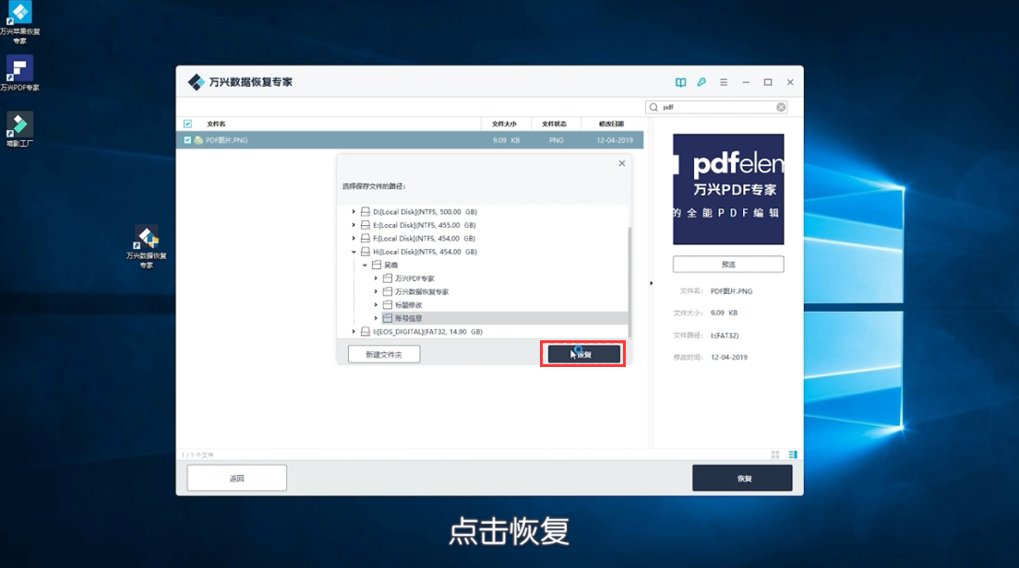Expand the D:[Local Disk] drive
This screenshot has height=568, width=1019.
click(353, 211)
